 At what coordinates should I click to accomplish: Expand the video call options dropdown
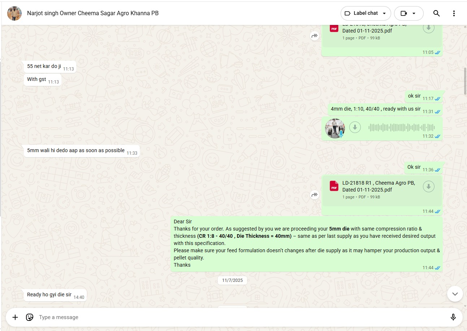414,13
